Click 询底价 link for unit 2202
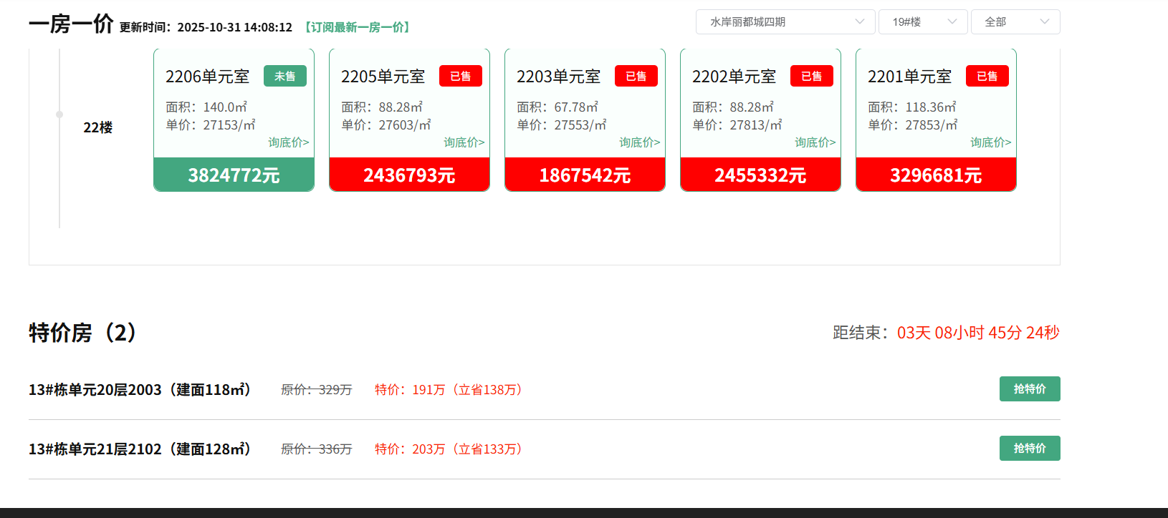 coord(815,142)
